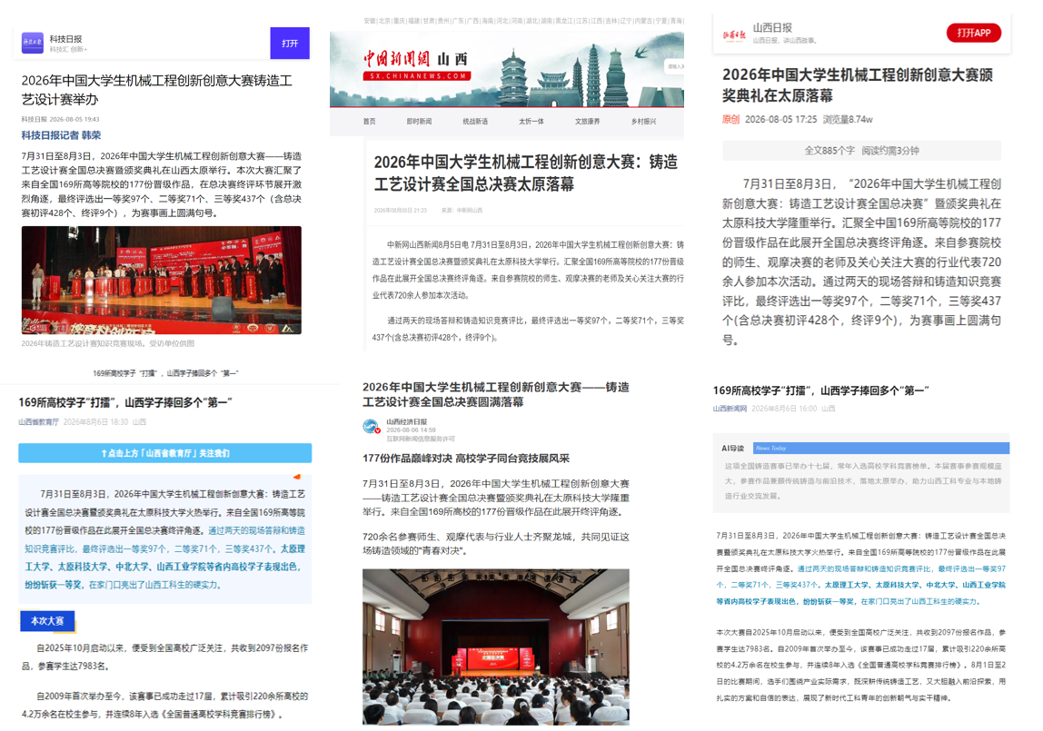Viewport: 1043px width, 731px height.
Task: Select 来源：中新网山西 source text
Action: (462, 210)
